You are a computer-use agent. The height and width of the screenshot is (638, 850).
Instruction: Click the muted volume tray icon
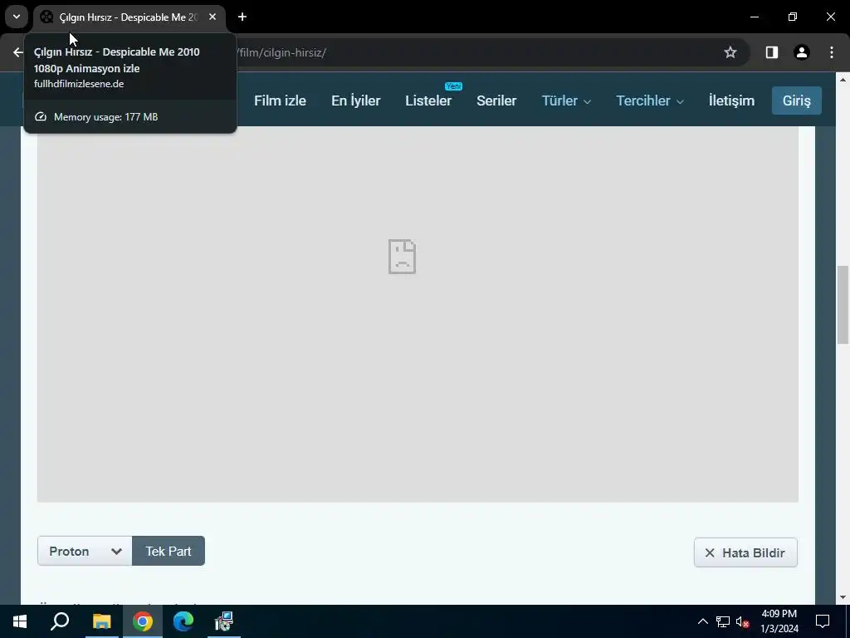click(x=742, y=621)
